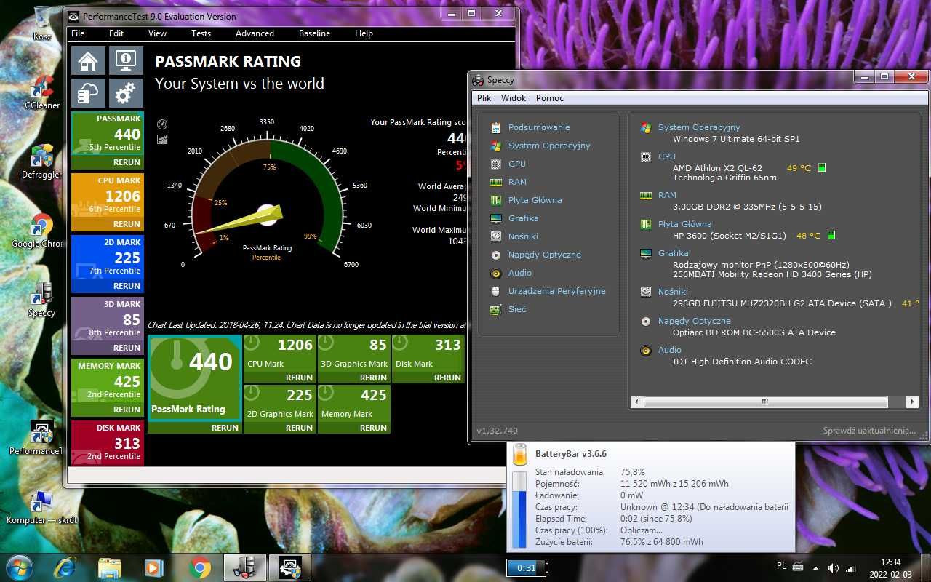
Task: Show hidden tray icons arrow
Action: pyautogui.click(x=815, y=568)
